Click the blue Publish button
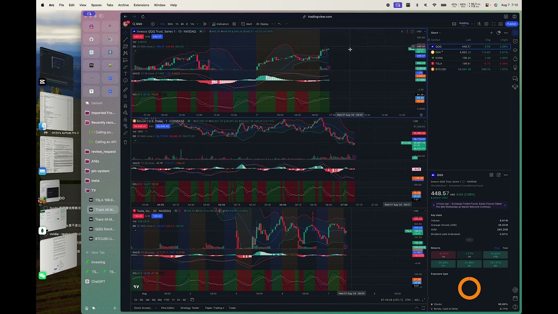558x314 pixels. click(x=511, y=24)
